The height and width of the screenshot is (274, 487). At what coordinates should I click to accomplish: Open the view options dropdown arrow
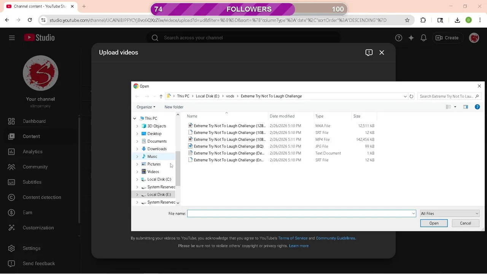[455, 107]
